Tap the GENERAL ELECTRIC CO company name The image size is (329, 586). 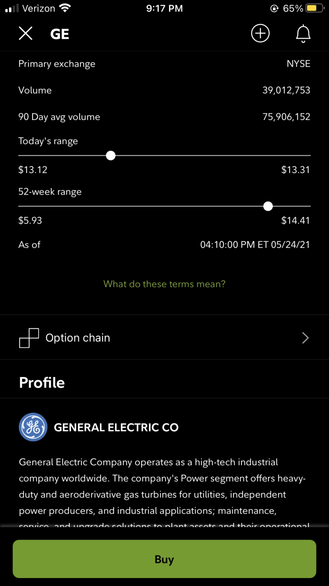(116, 427)
